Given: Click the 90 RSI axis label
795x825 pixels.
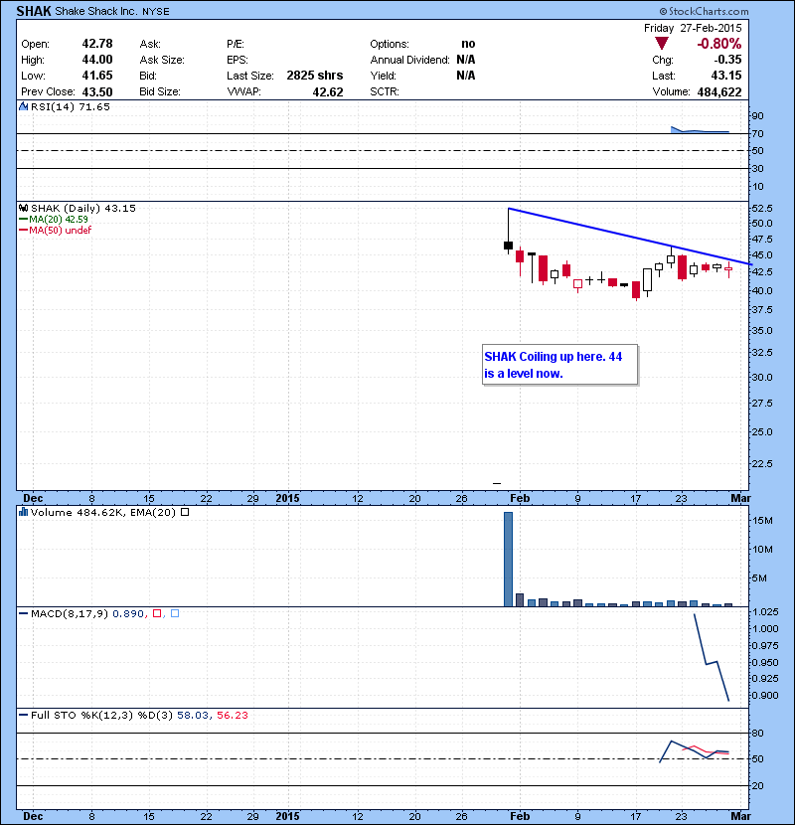Looking at the screenshot, I should click(758, 115).
